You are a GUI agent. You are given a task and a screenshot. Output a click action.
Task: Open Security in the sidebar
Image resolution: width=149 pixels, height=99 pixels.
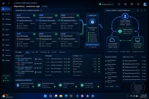pos(6,50)
